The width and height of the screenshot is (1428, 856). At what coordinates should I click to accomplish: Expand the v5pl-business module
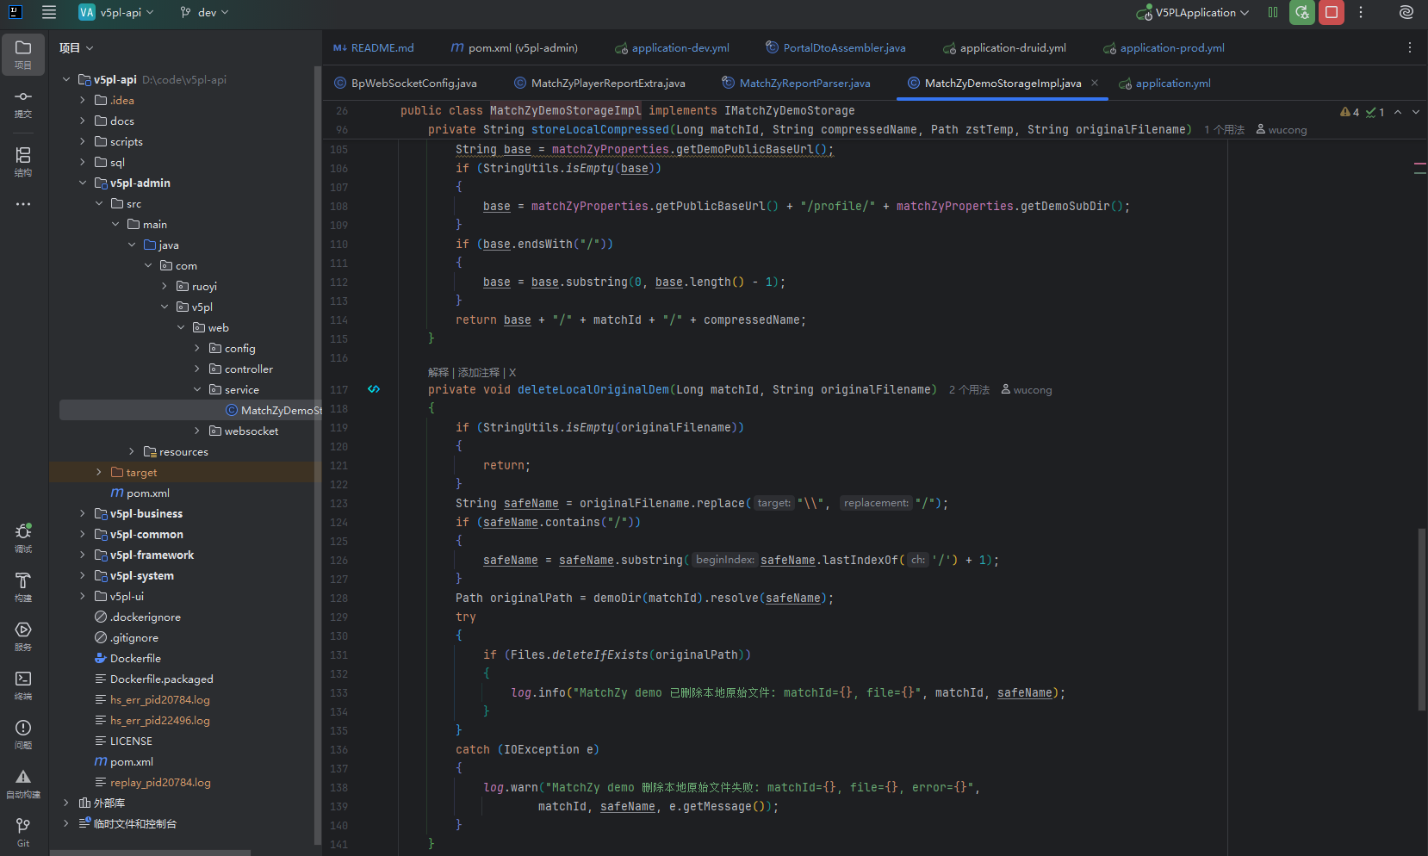(x=83, y=513)
